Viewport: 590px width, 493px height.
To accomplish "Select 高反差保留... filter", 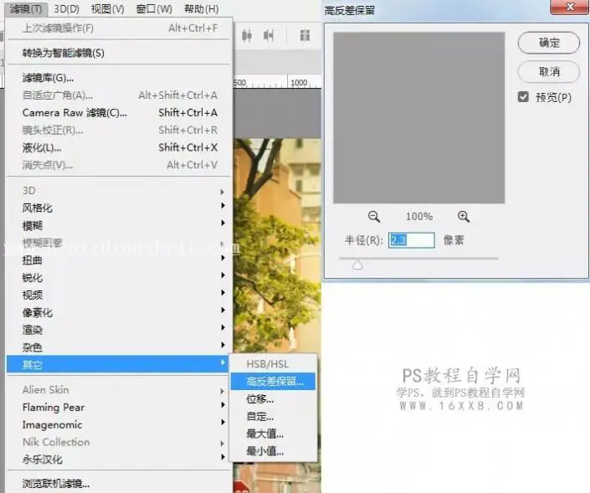I will click(273, 381).
